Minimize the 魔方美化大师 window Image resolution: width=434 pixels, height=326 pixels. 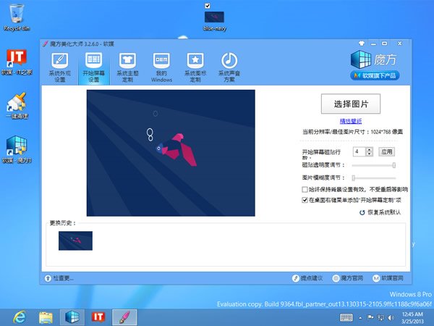pyautogui.click(x=373, y=43)
